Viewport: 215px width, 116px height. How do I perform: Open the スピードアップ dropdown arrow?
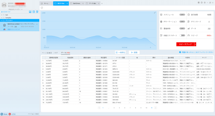195,44
